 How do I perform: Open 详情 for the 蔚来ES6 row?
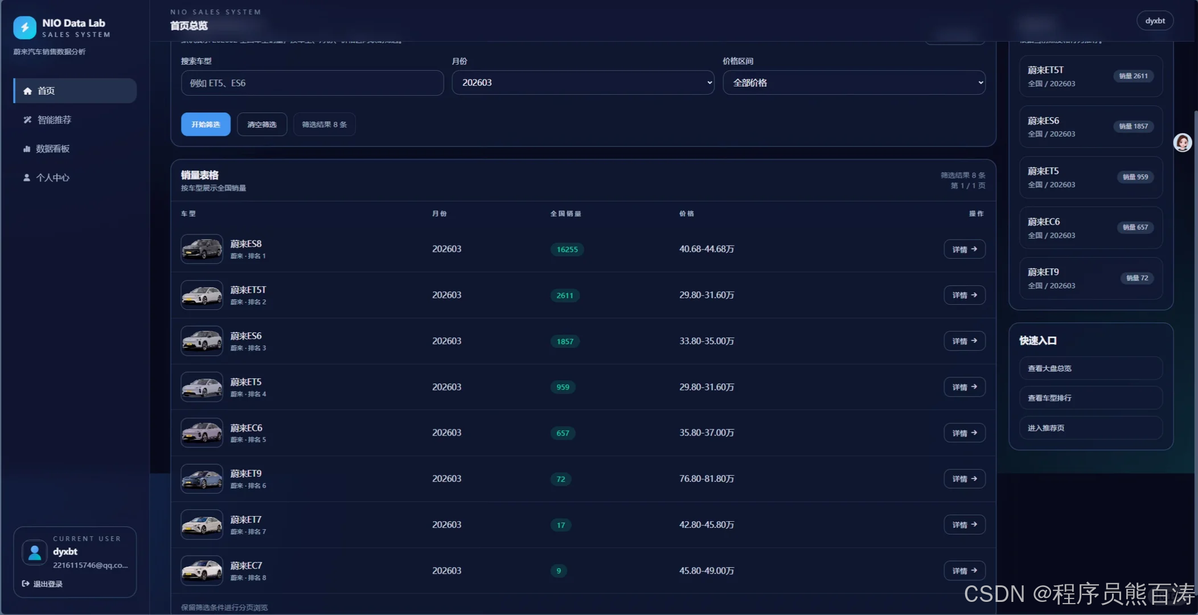tap(965, 341)
